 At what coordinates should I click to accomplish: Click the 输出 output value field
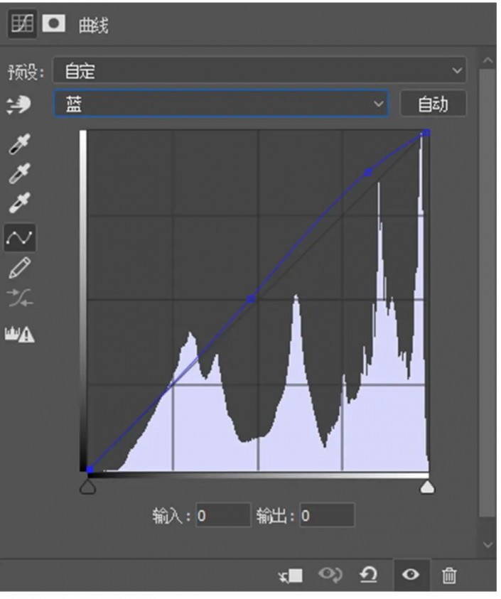pos(327,516)
